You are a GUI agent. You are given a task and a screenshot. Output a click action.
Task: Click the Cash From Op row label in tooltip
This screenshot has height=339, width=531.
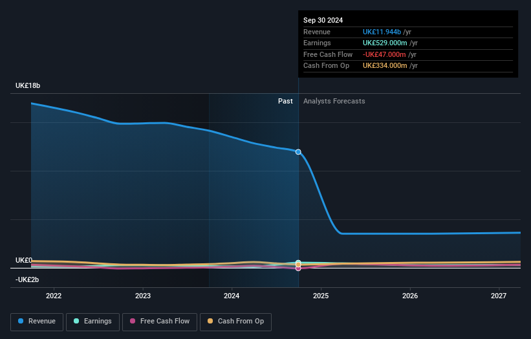coord(326,66)
